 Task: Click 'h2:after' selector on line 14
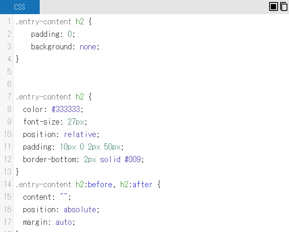[136, 184]
